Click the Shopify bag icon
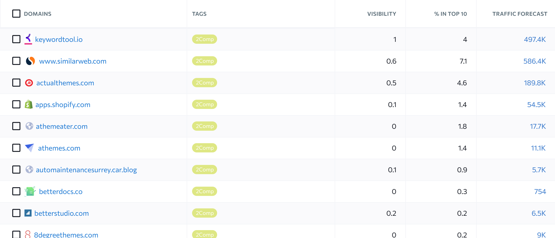This screenshot has width=555, height=238. pyautogui.click(x=29, y=104)
